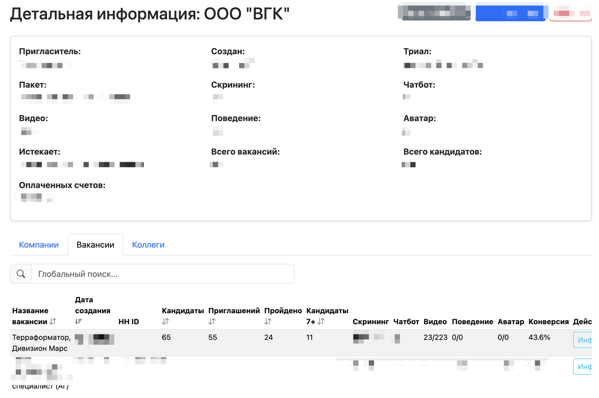Click the Создан: field label
The image size is (599, 398).
pos(228,52)
